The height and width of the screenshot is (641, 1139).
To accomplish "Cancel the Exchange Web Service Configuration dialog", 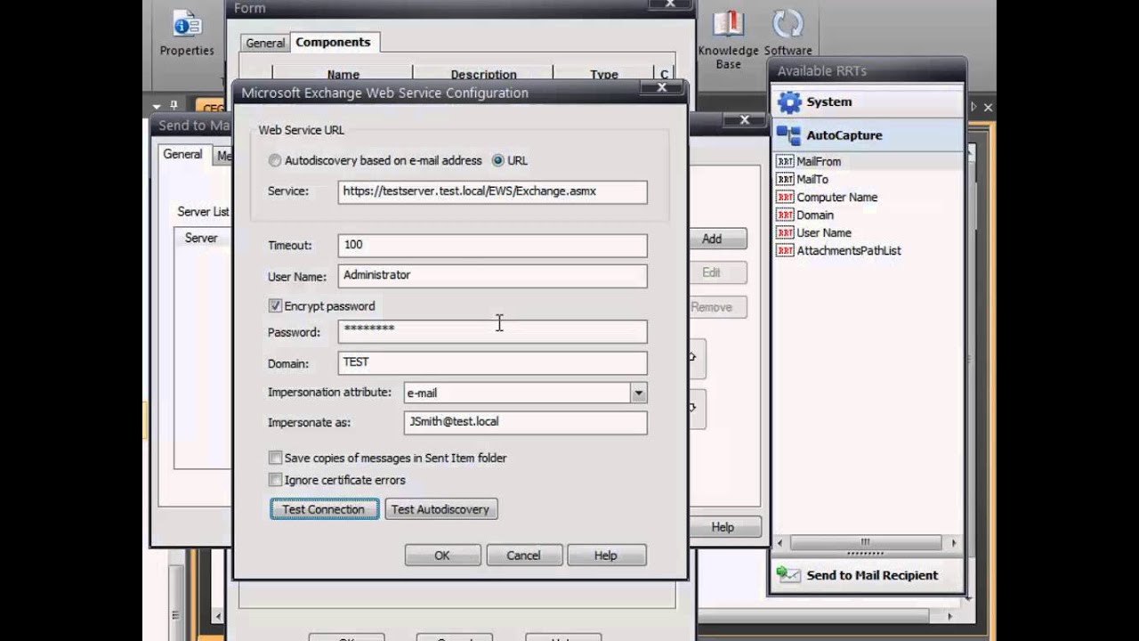I will [523, 555].
